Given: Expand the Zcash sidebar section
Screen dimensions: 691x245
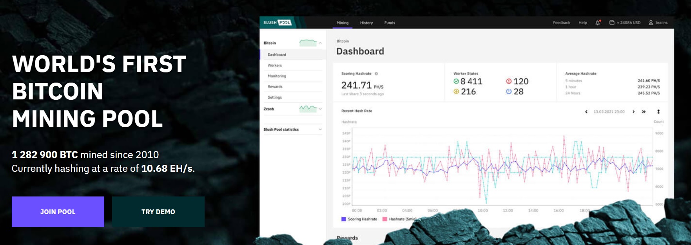Looking at the screenshot, I should pyautogui.click(x=320, y=109).
